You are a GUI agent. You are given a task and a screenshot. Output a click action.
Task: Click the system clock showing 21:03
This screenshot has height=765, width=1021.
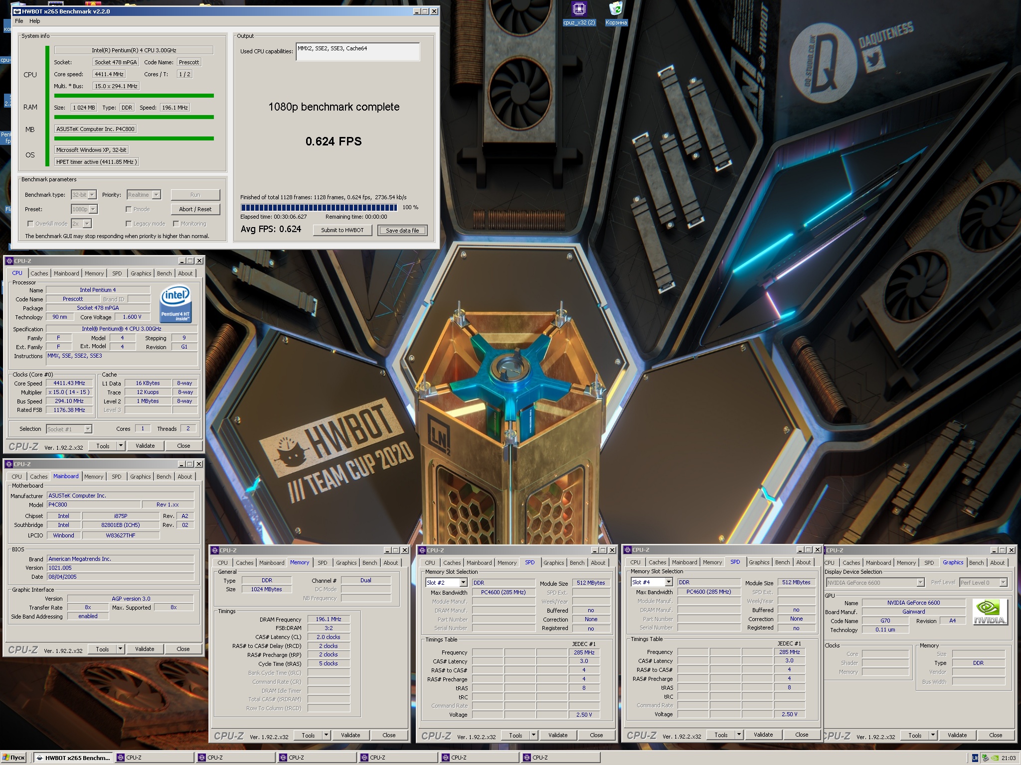[x=1008, y=758]
